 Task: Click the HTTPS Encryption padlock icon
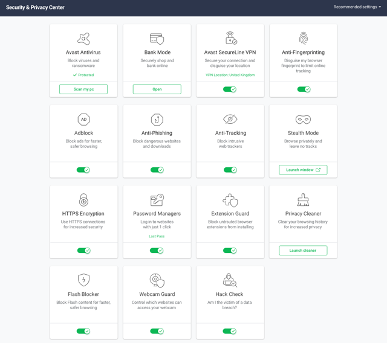[x=83, y=200]
